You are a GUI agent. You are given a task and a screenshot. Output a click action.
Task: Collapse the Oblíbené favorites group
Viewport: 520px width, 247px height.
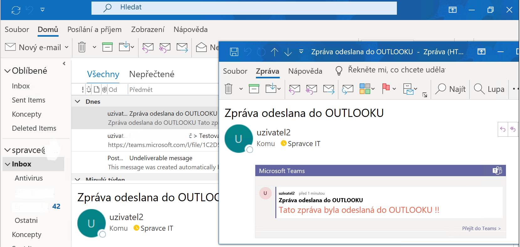tap(8, 71)
